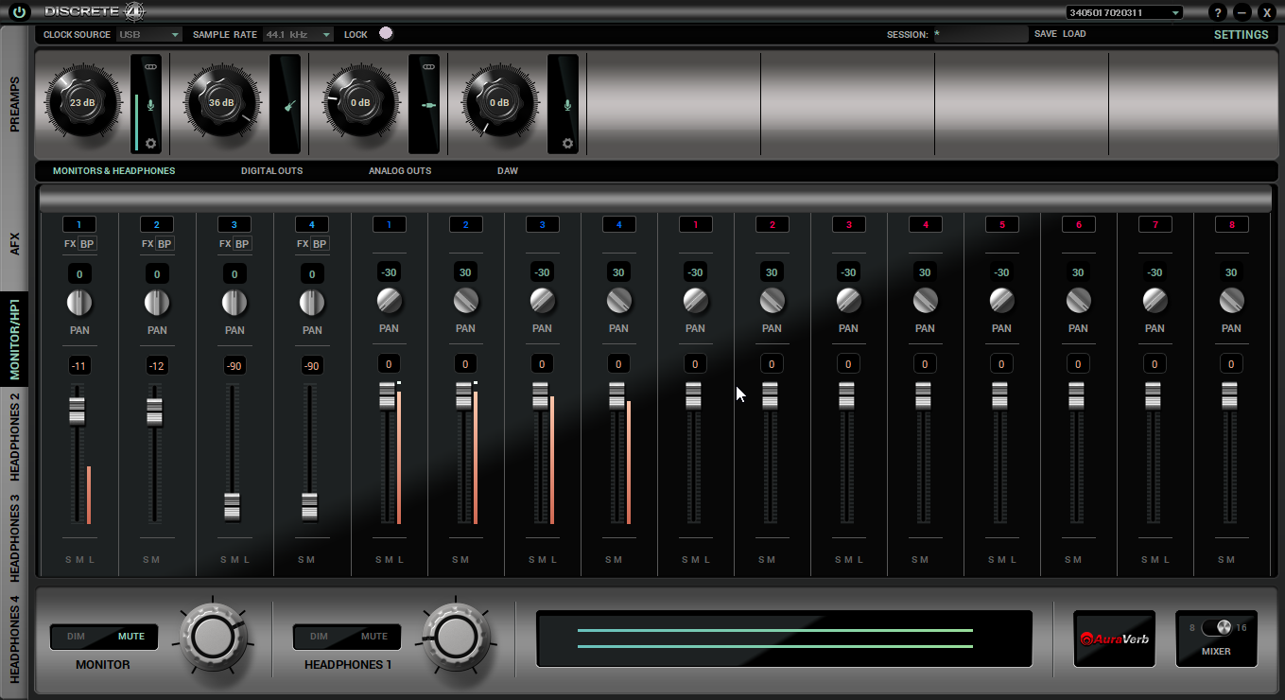The image size is (1285, 700).
Task: Select the HEADPHONES 2 side tab
Action: (15, 435)
